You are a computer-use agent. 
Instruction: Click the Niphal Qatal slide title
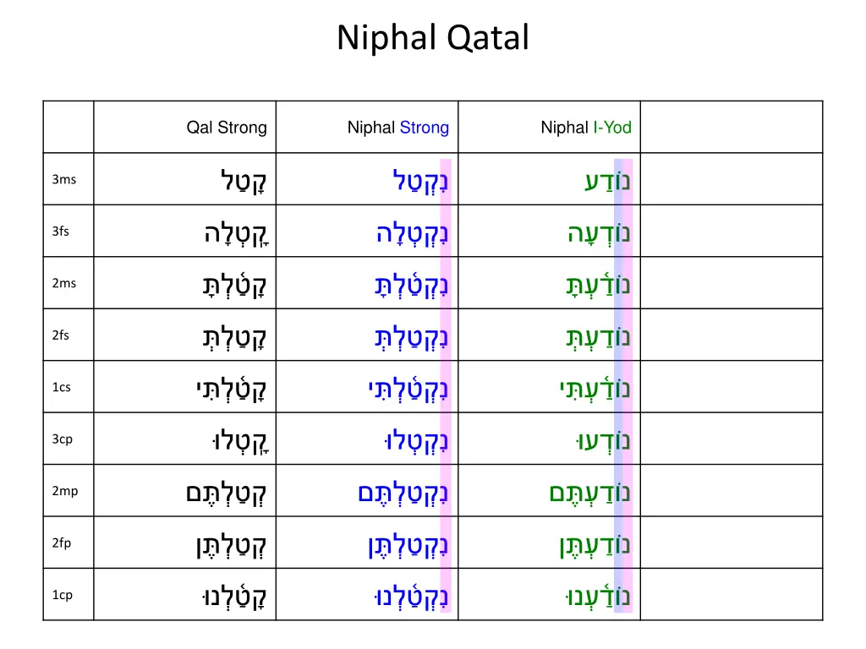[433, 38]
